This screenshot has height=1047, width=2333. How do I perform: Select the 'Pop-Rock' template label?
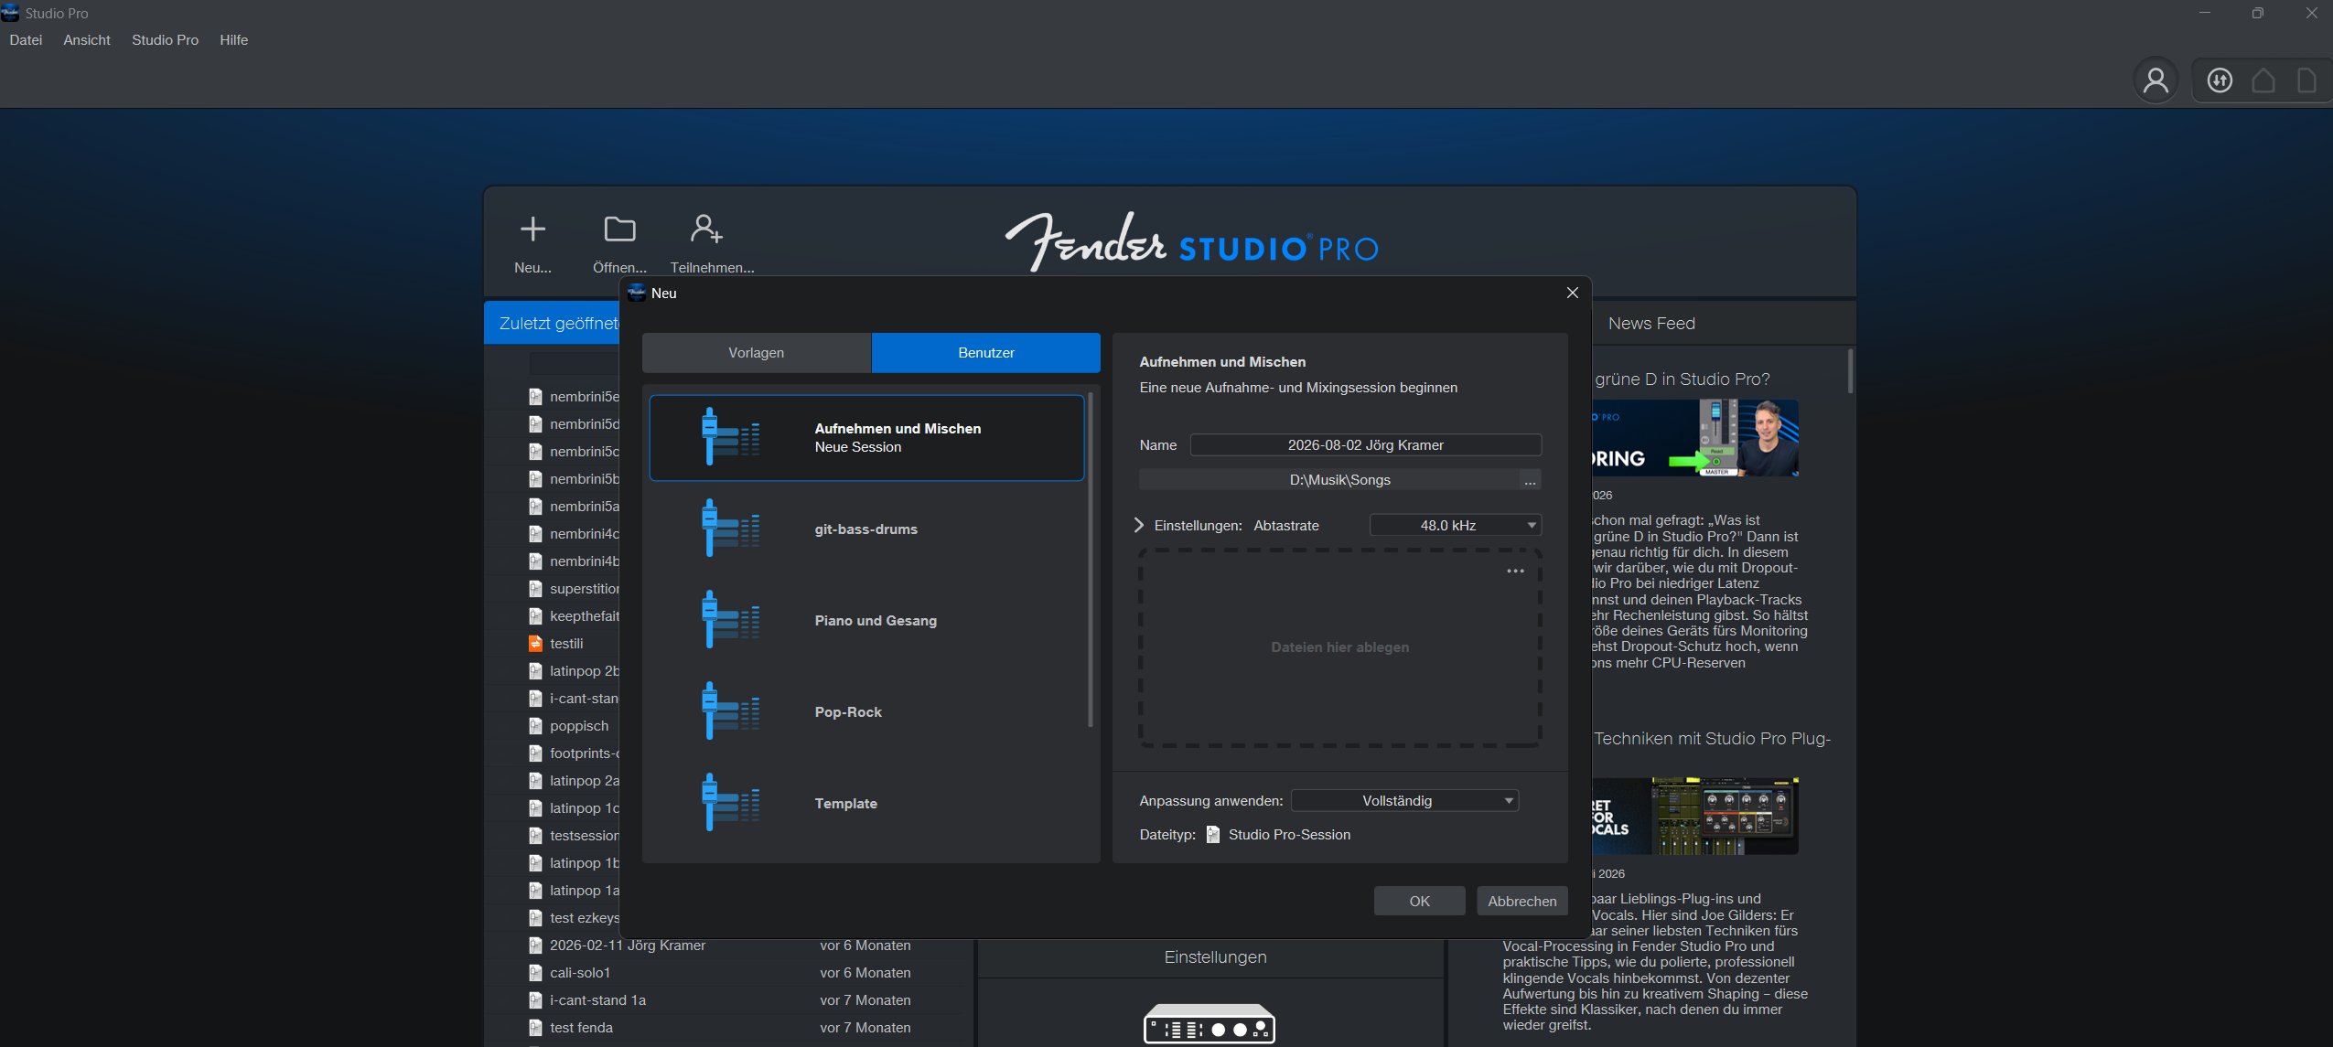click(848, 712)
